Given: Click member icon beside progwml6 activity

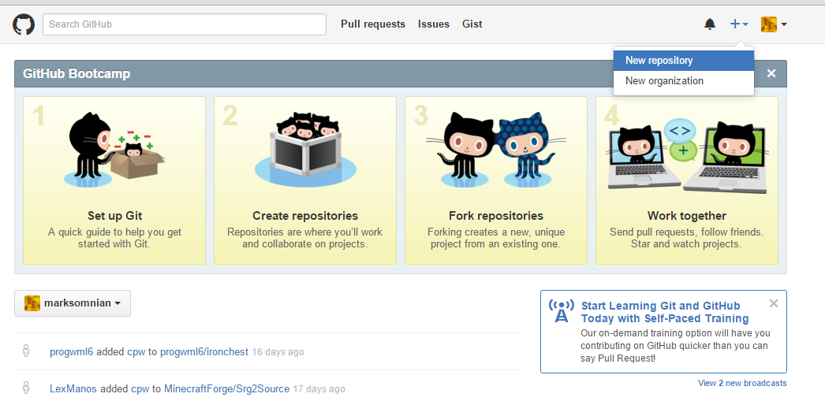Looking at the screenshot, I should tap(26, 351).
